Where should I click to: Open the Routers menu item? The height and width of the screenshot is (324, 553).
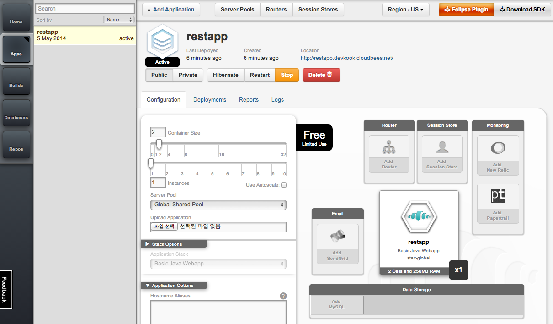pyautogui.click(x=276, y=10)
